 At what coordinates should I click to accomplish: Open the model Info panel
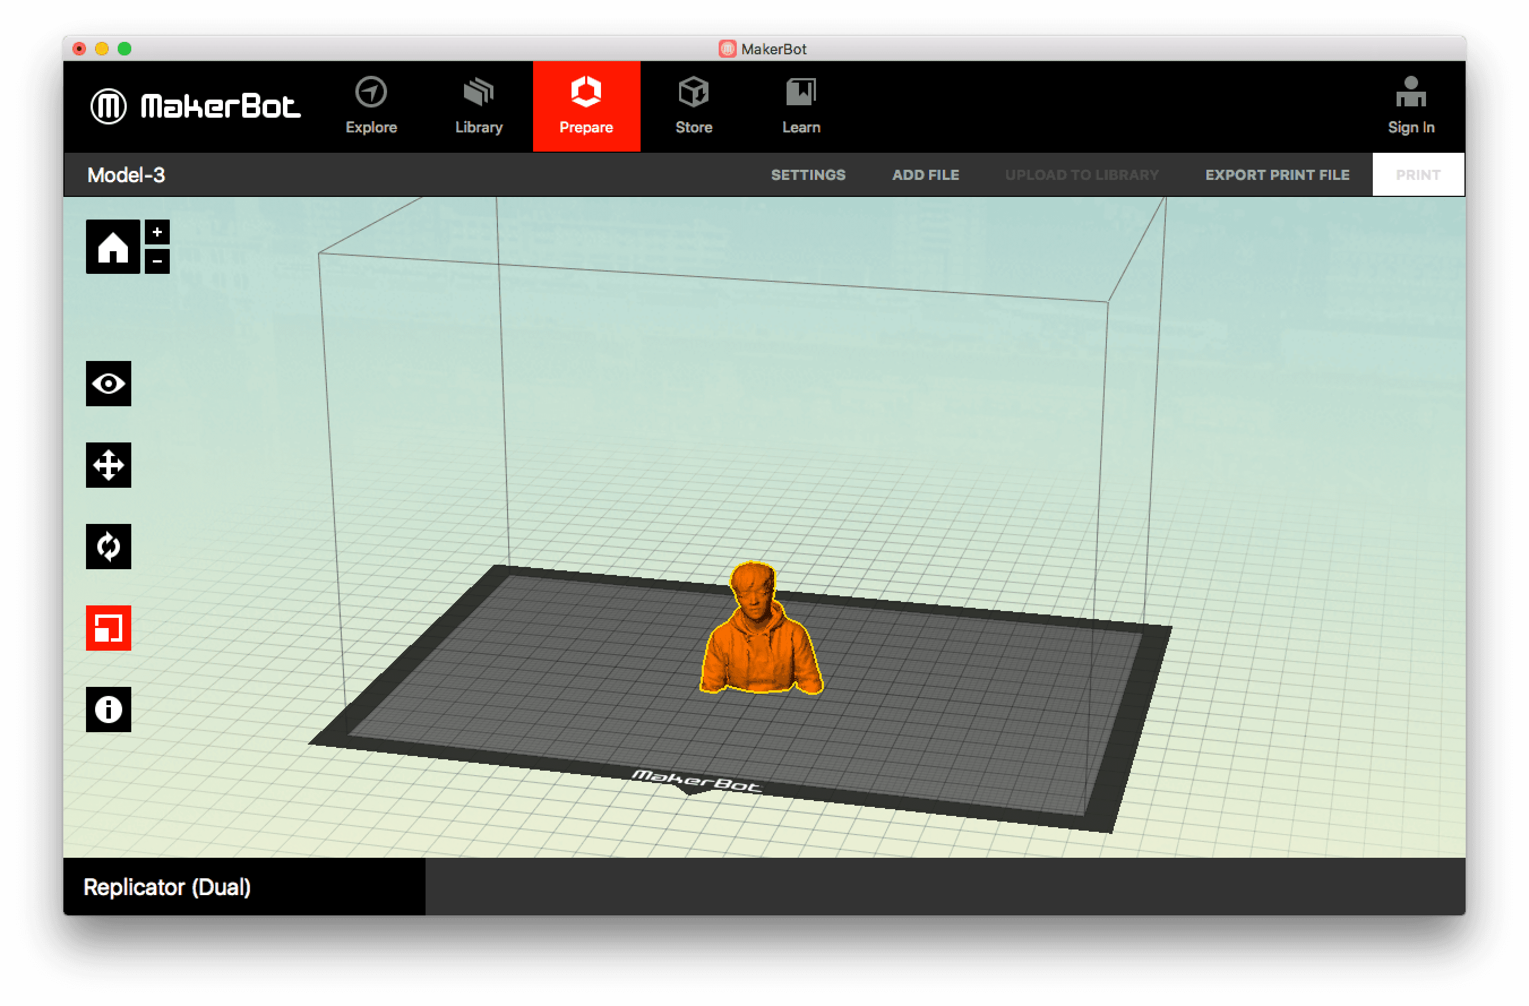click(x=109, y=710)
